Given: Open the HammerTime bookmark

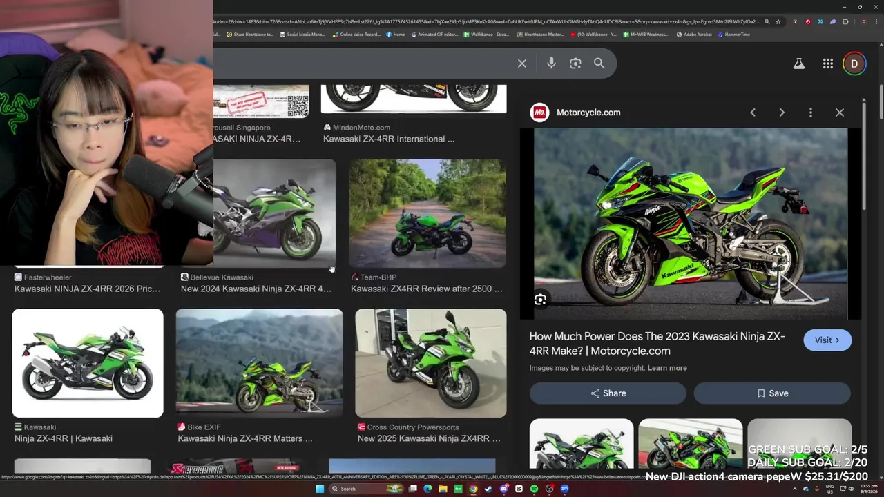Looking at the screenshot, I should point(734,35).
